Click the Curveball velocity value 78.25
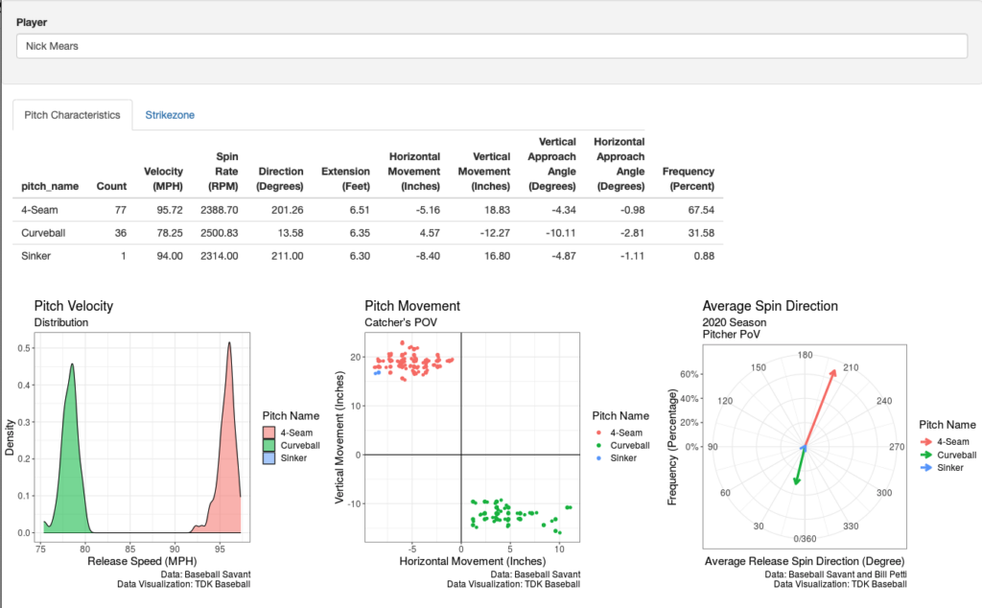This screenshot has width=982, height=608. pos(170,233)
